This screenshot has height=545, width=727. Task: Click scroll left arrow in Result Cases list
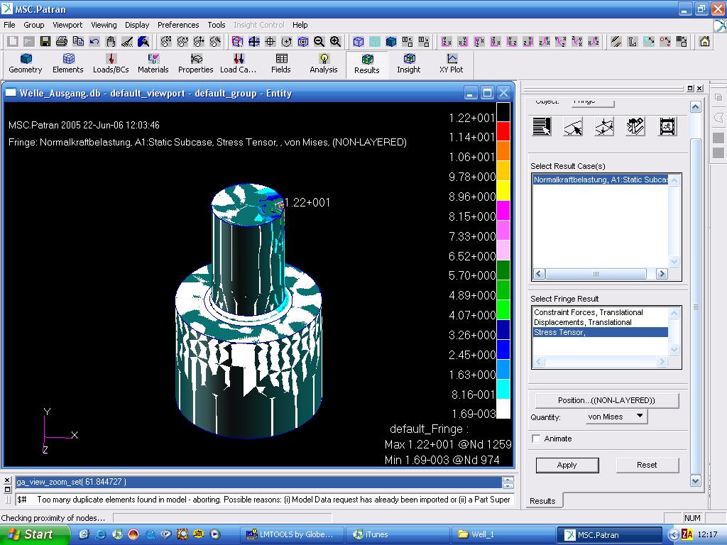click(x=539, y=274)
